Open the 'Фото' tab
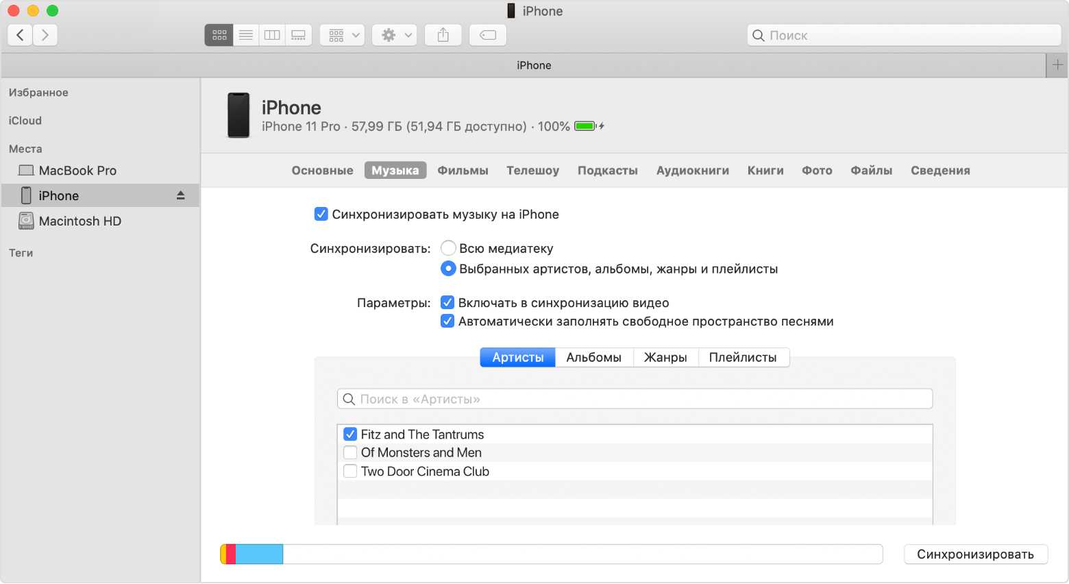This screenshot has height=584, width=1069. (x=817, y=171)
